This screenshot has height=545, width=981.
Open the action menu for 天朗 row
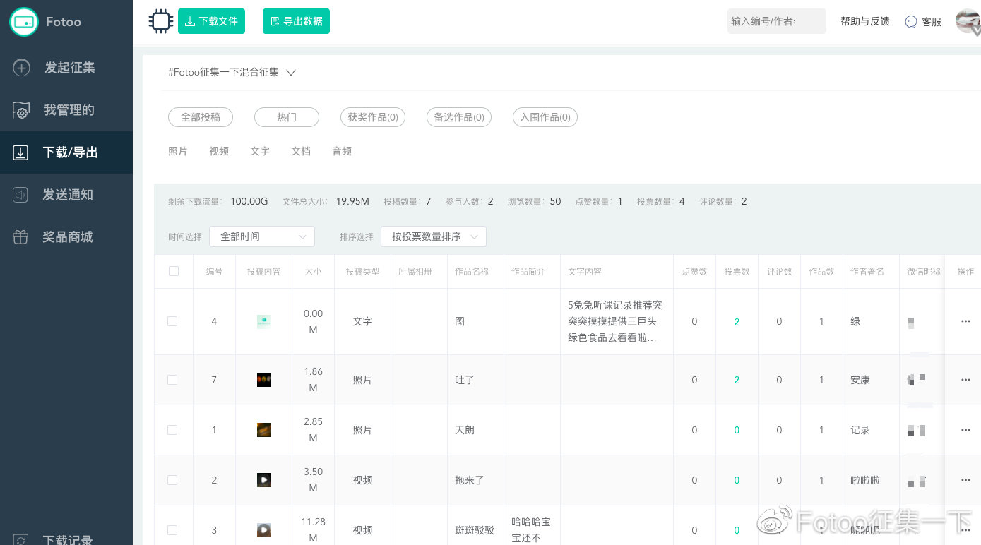tap(965, 430)
